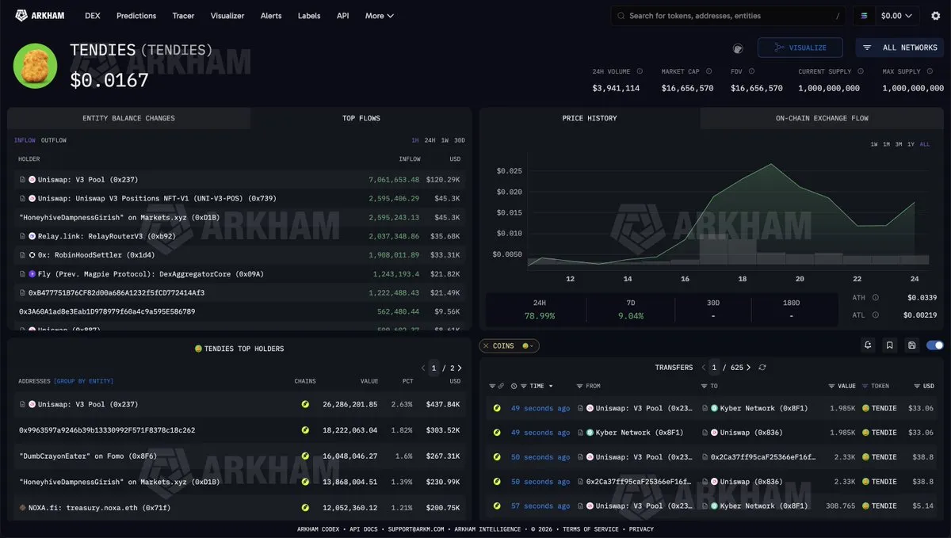This screenshot has width=951, height=538.
Task: Click the bookmark icon above transfers table
Action: pos(890,345)
